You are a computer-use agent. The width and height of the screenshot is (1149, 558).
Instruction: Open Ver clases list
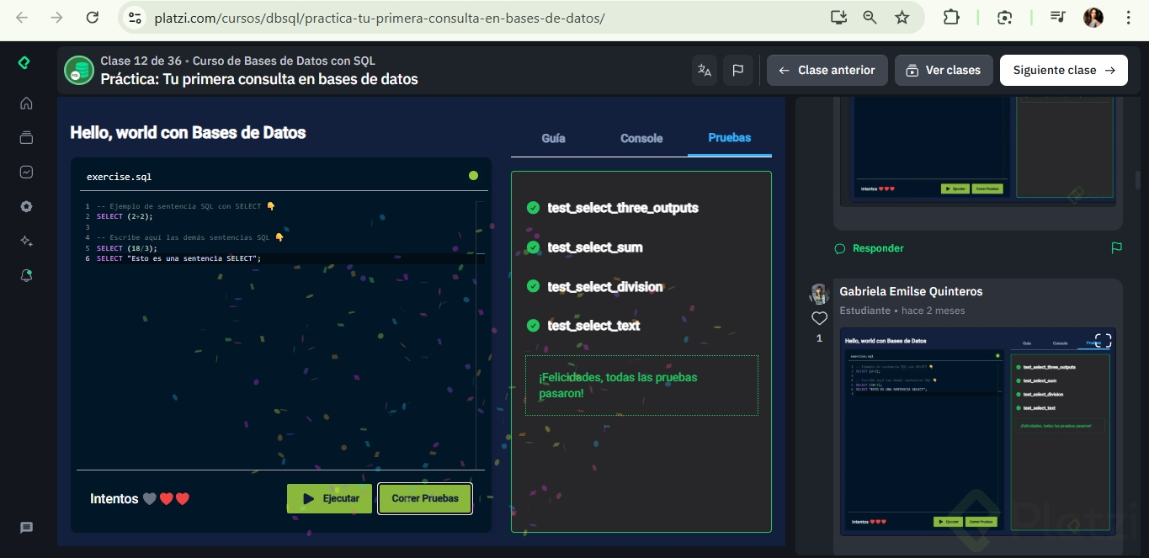click(x=944, y=71)
